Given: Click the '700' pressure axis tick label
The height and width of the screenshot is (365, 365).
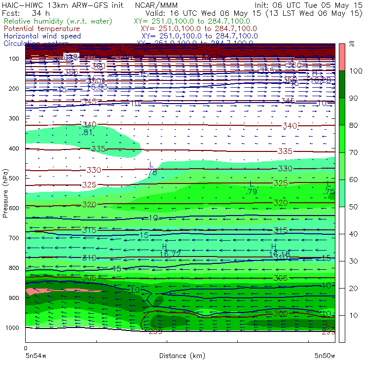Looking at the screenshot, I should [x=14, y=238].
